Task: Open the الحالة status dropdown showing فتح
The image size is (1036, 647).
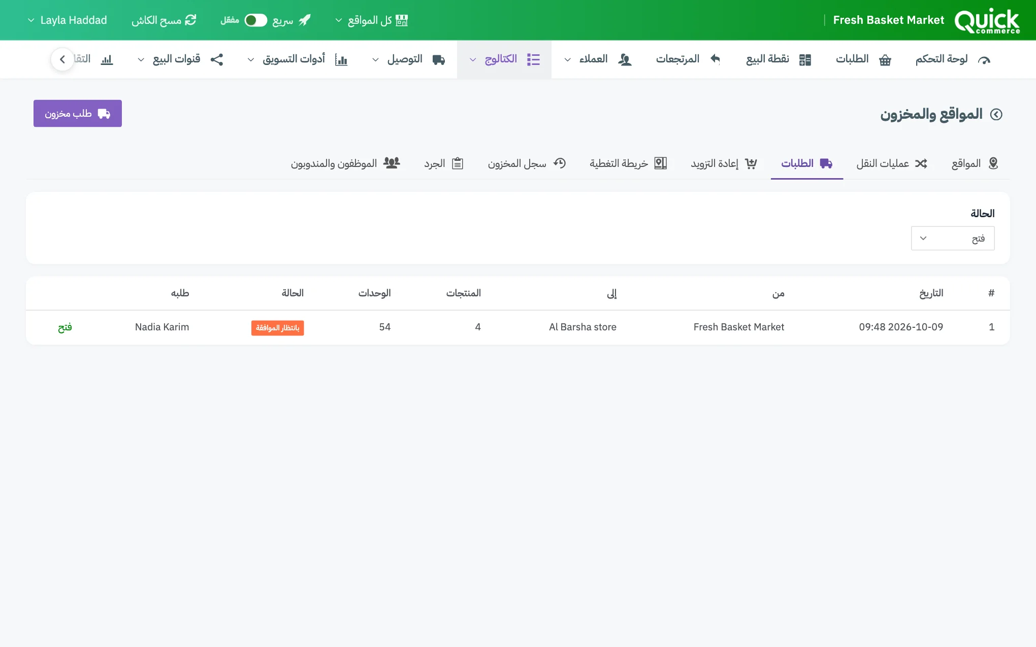Action: point(953,239)
